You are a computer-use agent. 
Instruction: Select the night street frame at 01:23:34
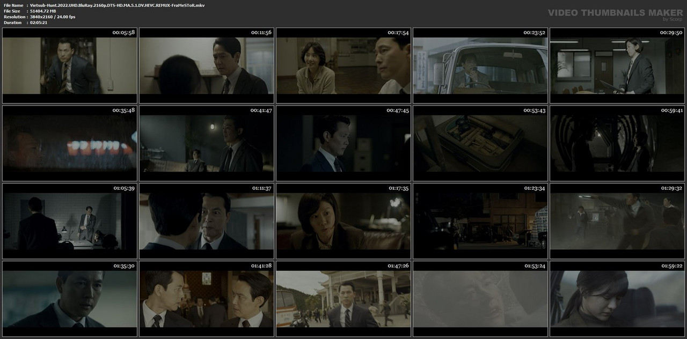click(x=480, y=221)
